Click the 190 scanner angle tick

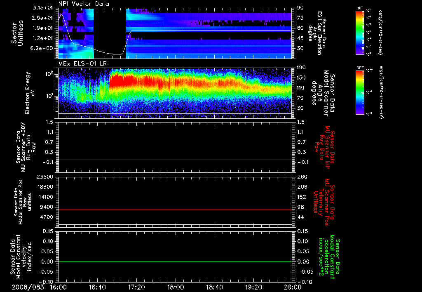(x=302, y=68)
